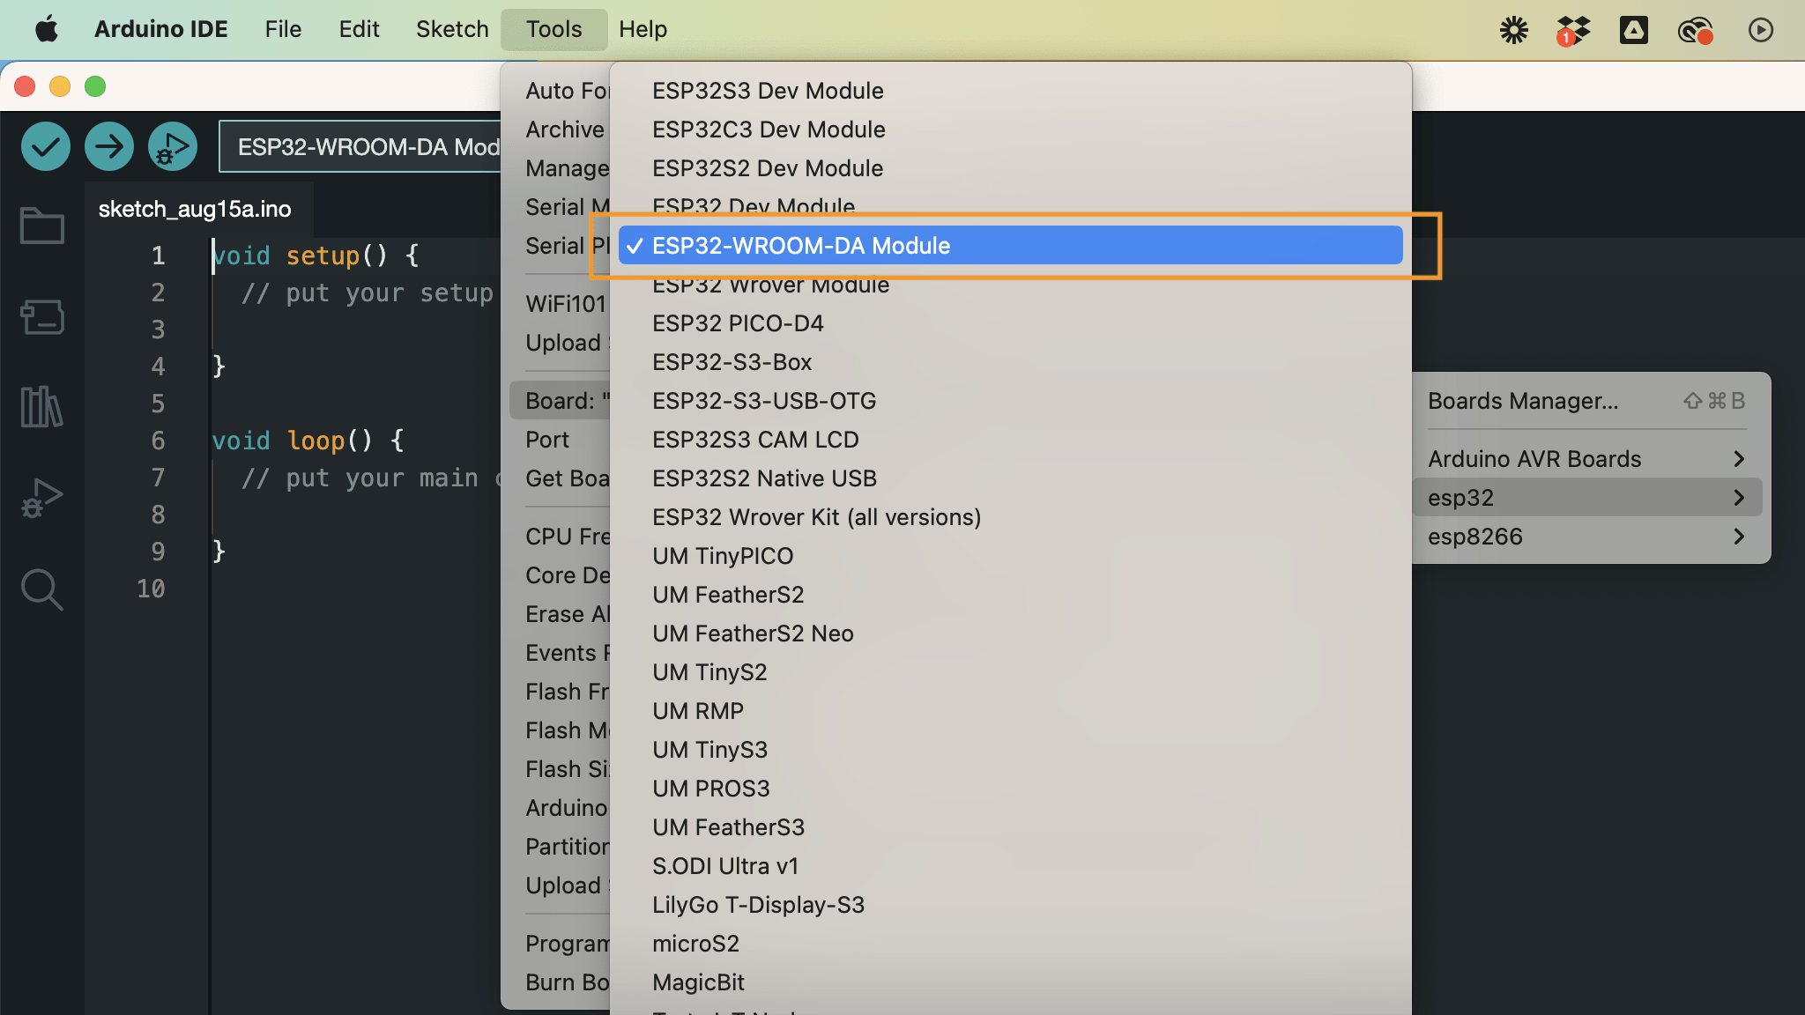This screenshot has height=1015, width=1805.
Task: Click the play circle menu bar icon
Action: 1761,30
